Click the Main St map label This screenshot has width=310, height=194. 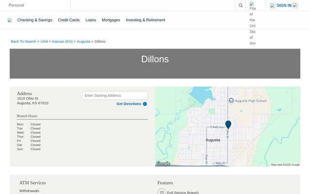[220, 163]
